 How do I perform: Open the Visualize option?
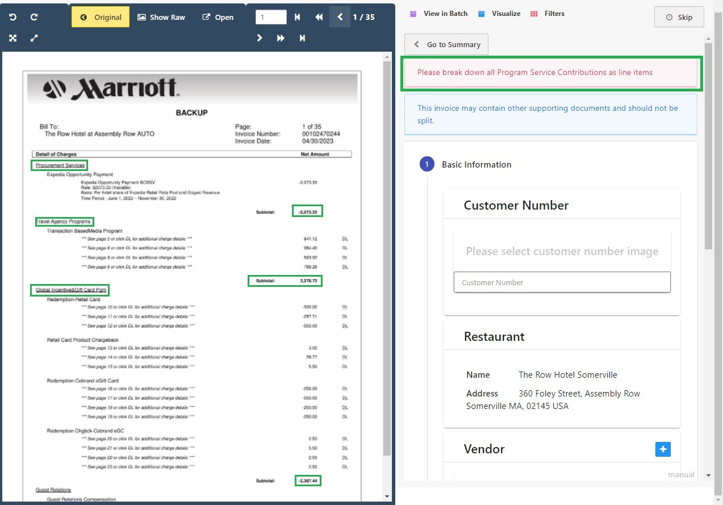point(499,13)
